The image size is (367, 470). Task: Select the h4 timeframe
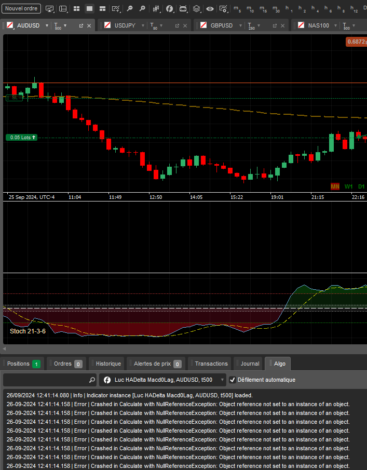pyautogui.click(x=315, y=9)
